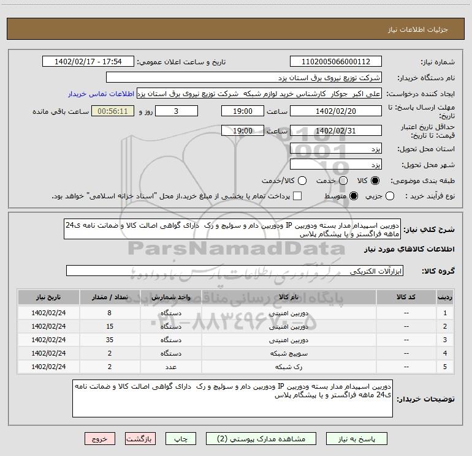Viewport: 472px width, 456px height.
Task: Click quantity 8 in row 1
Action: point(110,313)
